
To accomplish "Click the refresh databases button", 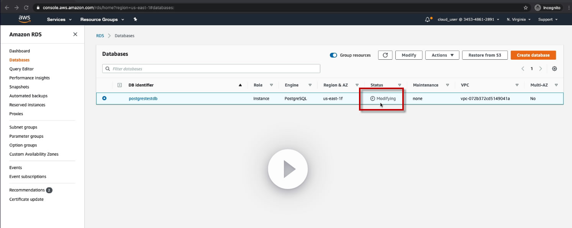I will click(385, 55).
